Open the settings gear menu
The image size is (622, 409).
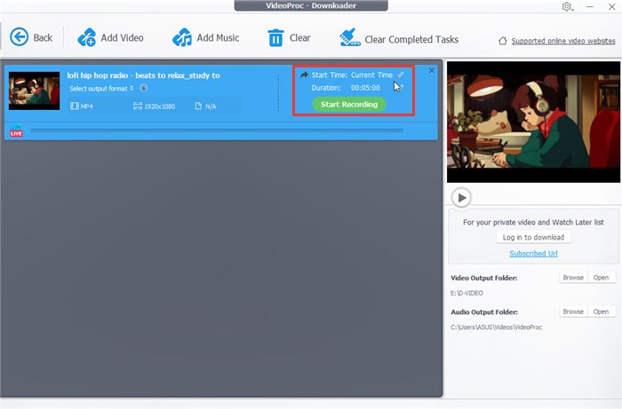click(x=567, y=7)
